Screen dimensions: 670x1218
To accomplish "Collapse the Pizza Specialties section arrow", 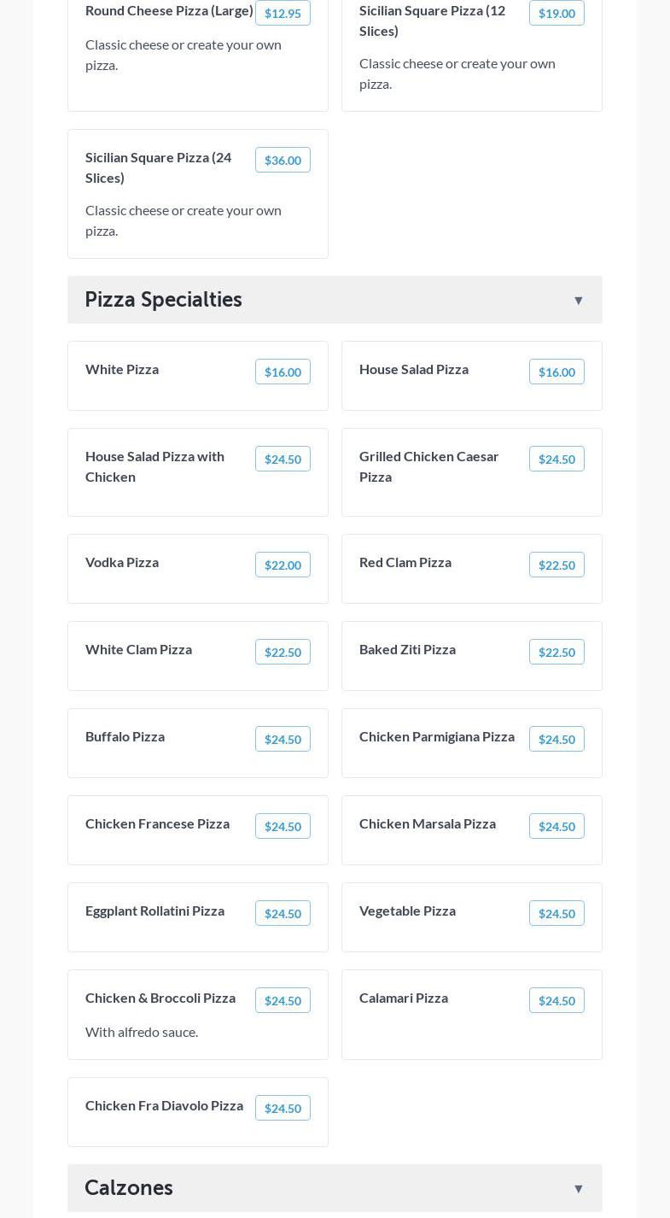I will coord(578,301).
